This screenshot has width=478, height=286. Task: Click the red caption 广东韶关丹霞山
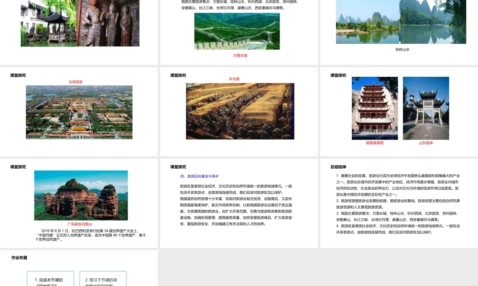click(79, 224)
